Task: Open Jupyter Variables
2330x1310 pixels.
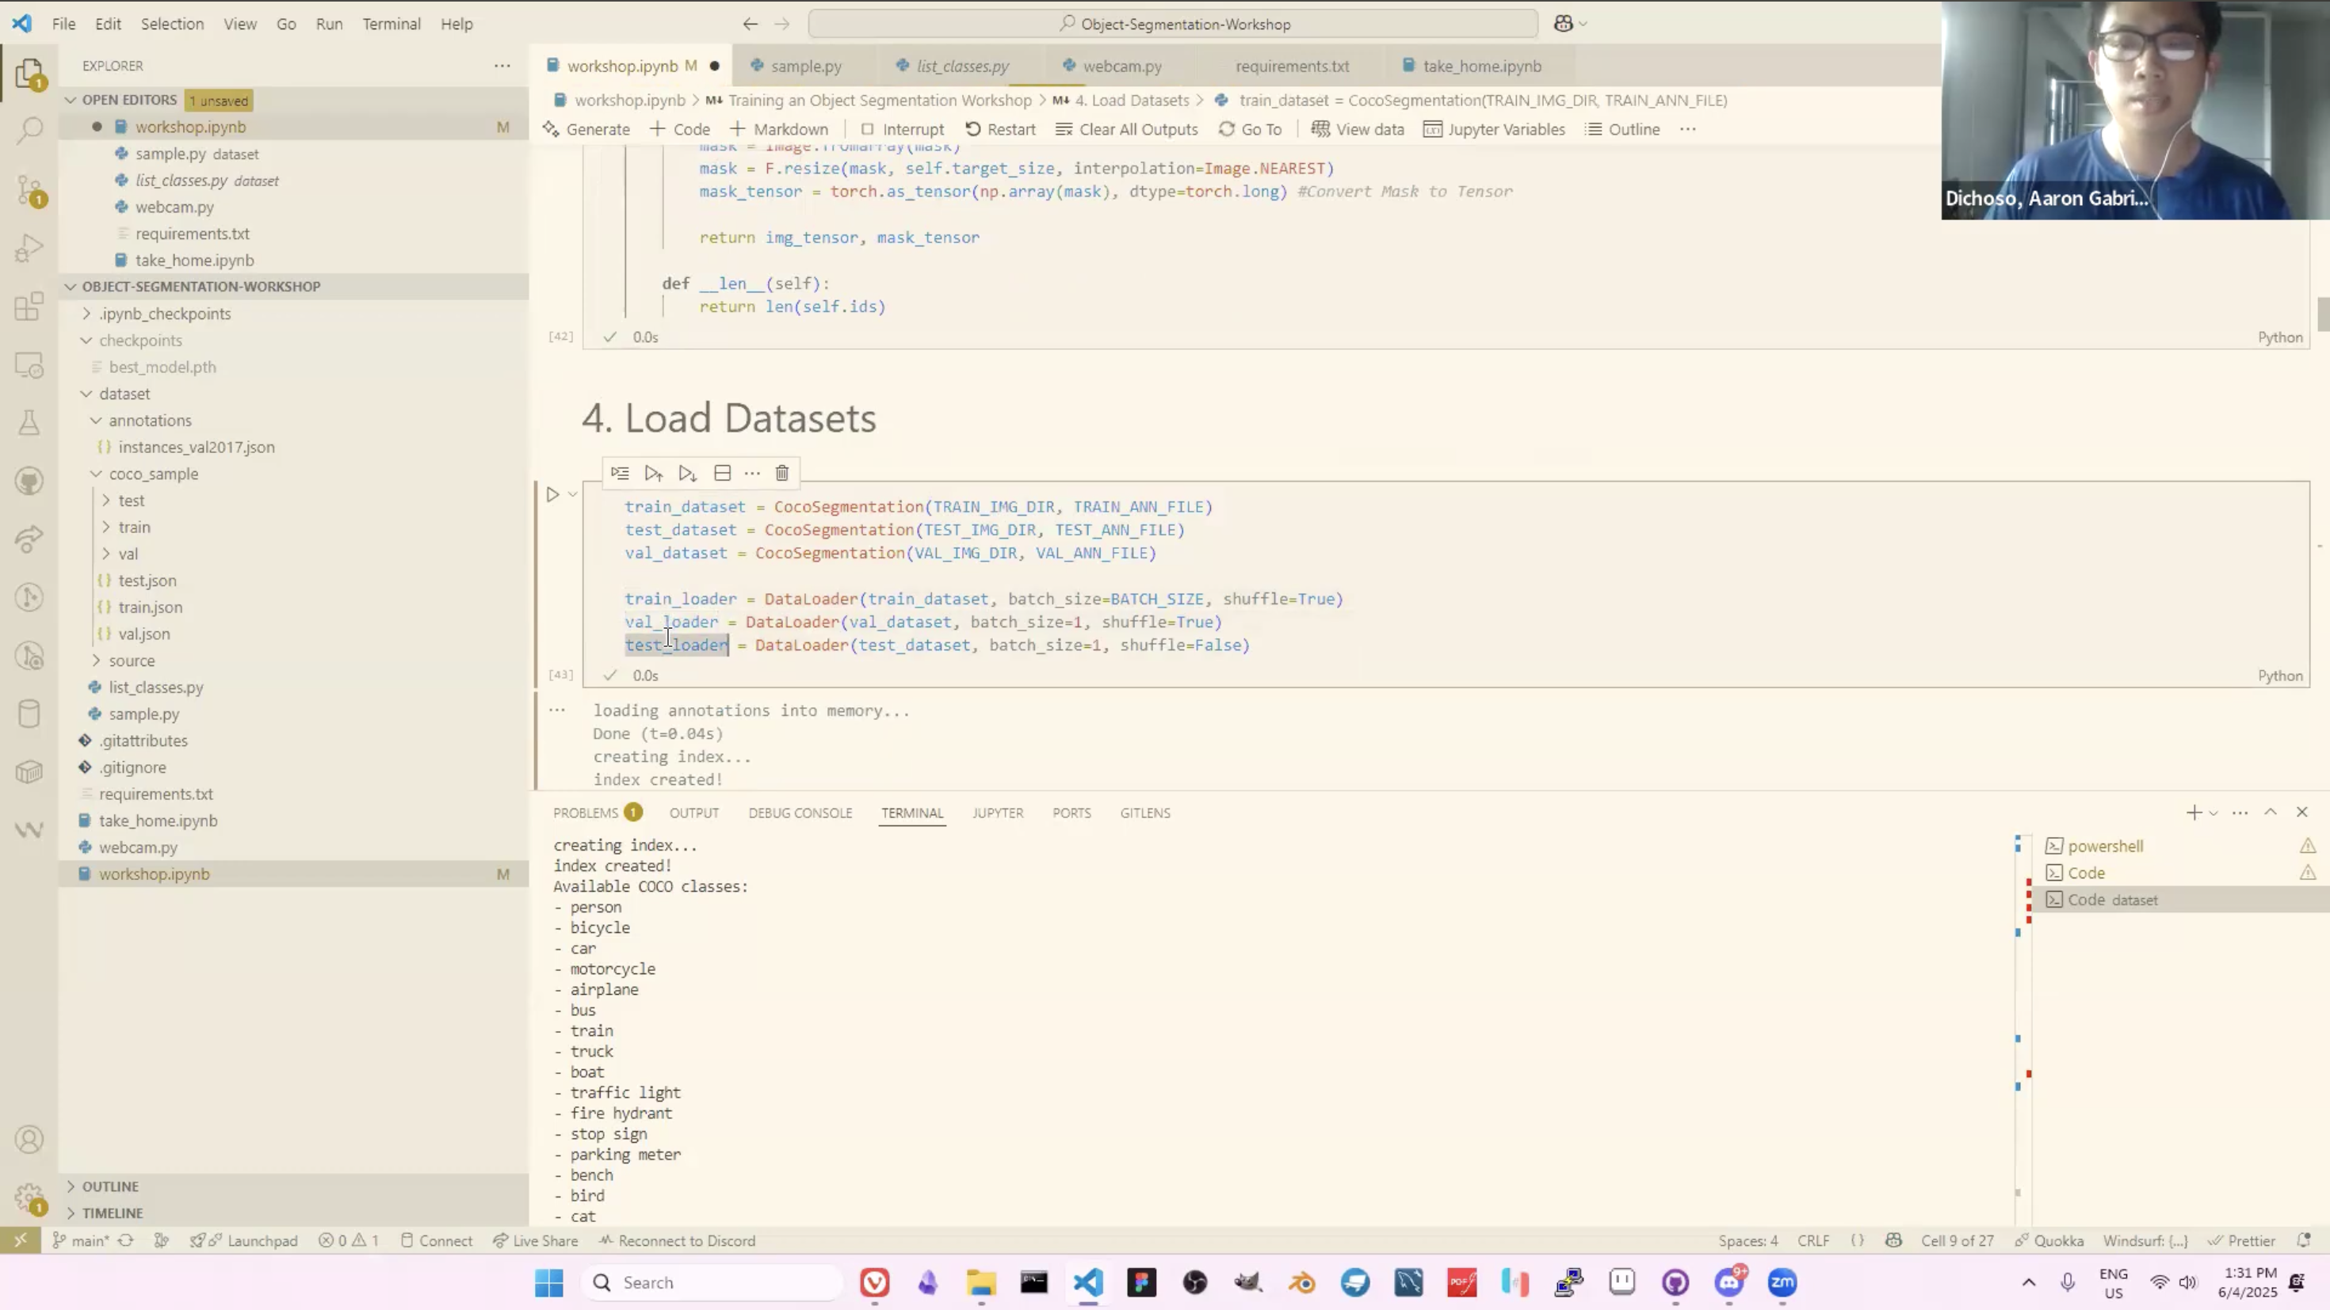Action: click(1494, 129)
